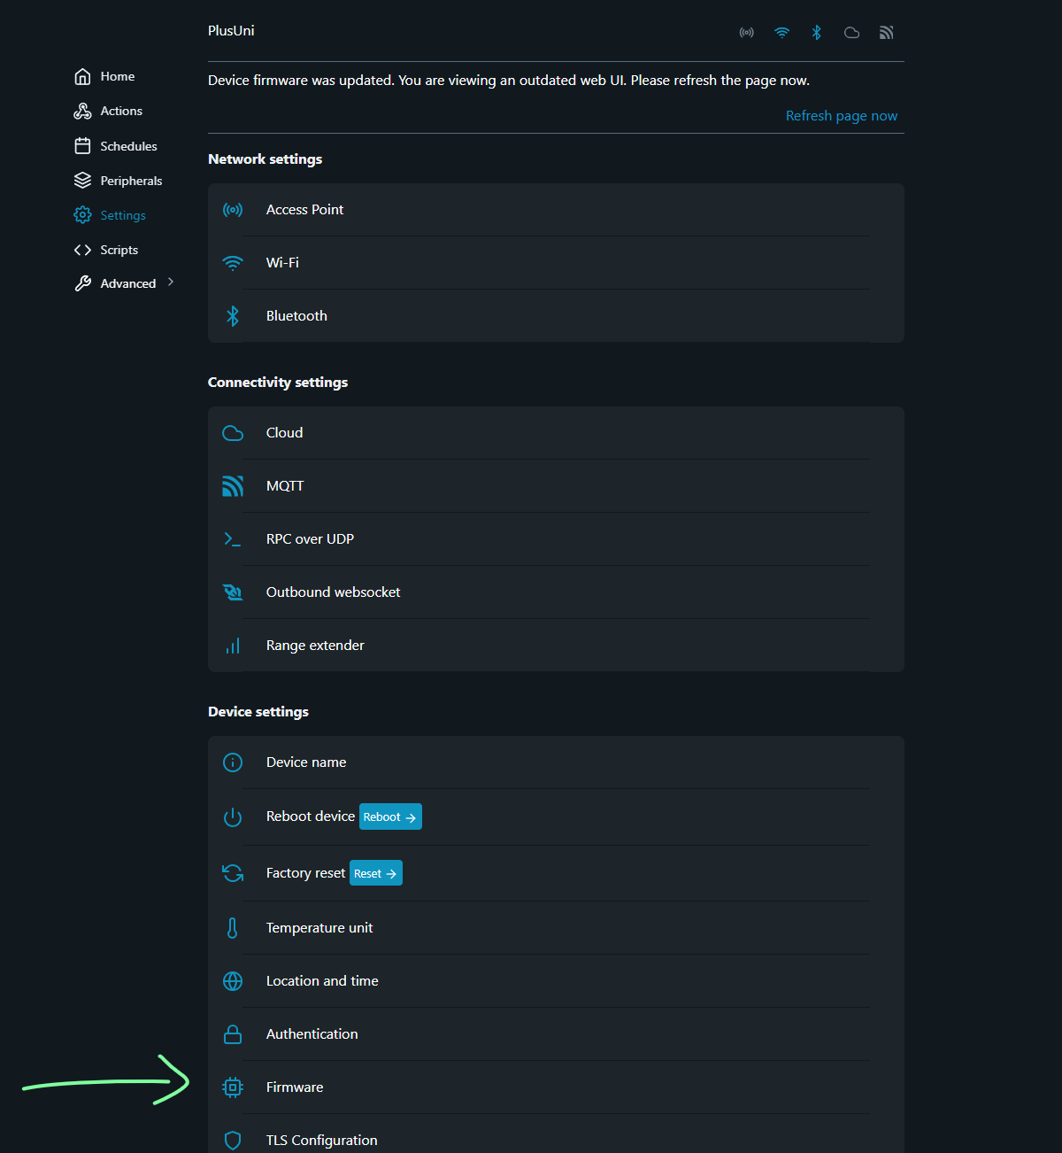Open the Authentication settings row
This screenshot has width=1062, height=1153.
tap(312, 1034)
